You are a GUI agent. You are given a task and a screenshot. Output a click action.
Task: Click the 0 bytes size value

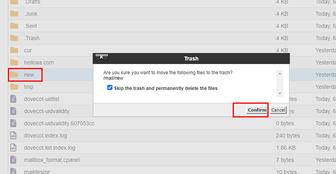pos(285,123)
